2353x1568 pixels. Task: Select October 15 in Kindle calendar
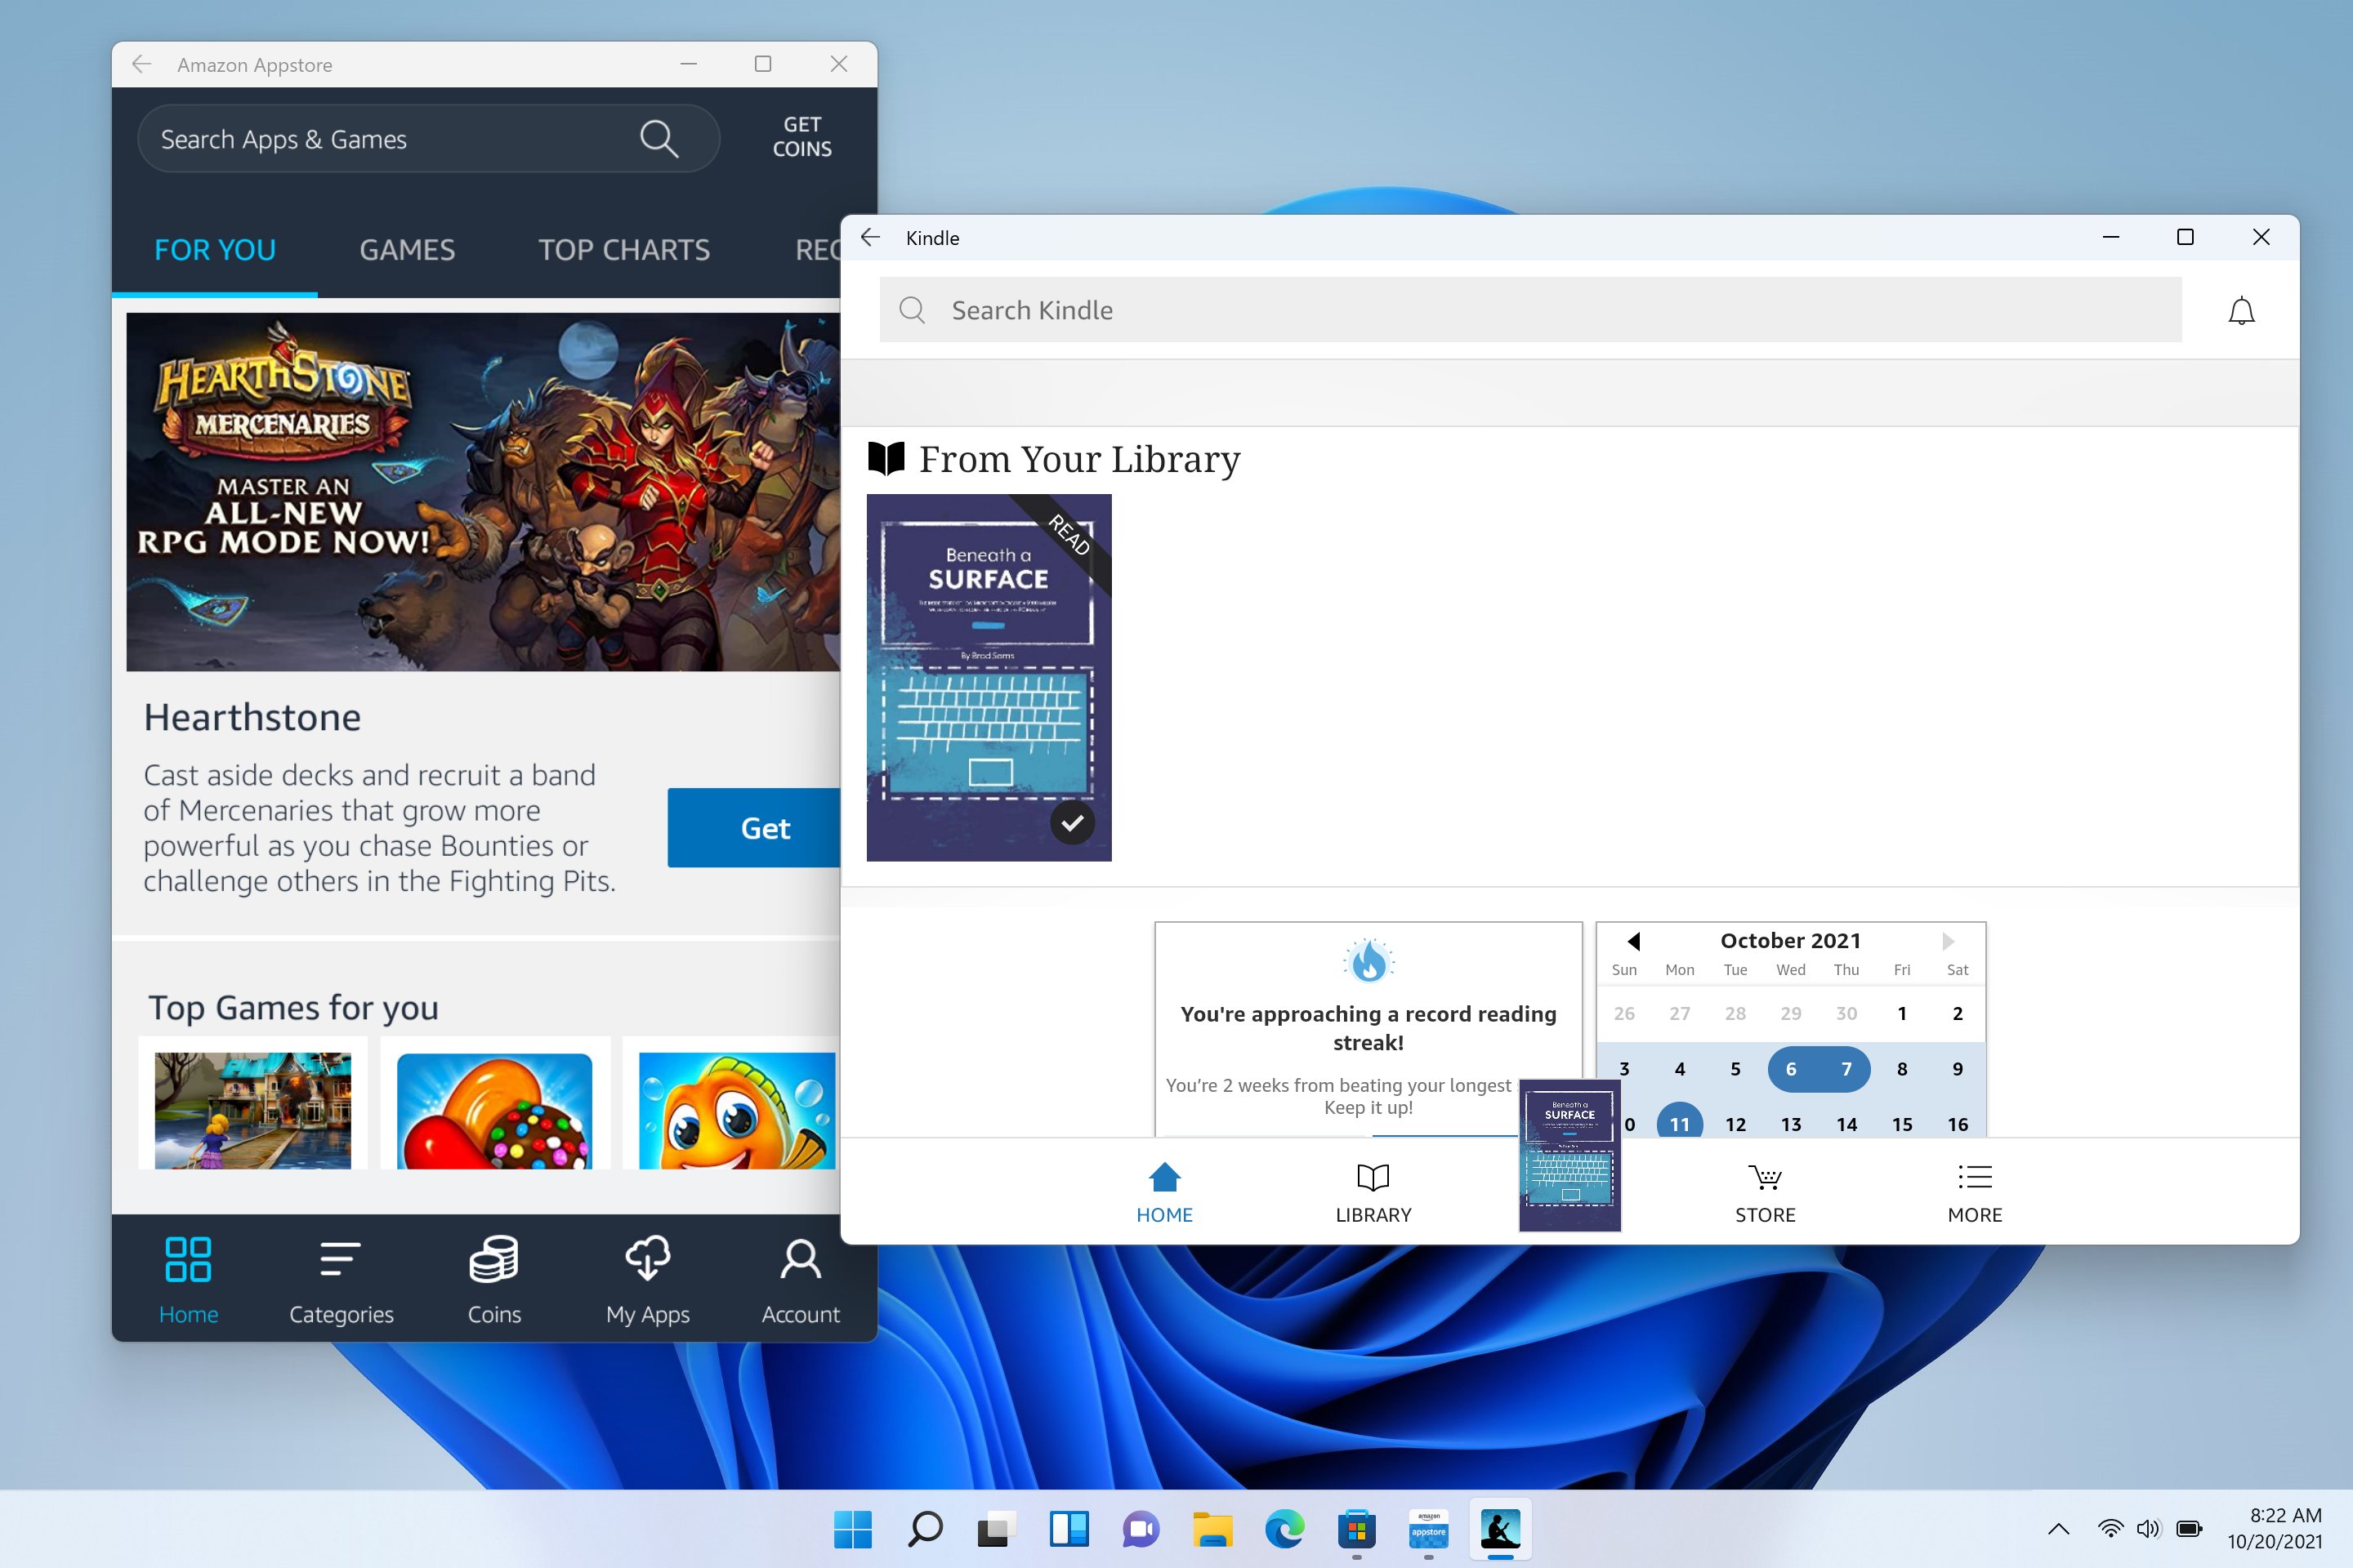coord(1902,1123)
